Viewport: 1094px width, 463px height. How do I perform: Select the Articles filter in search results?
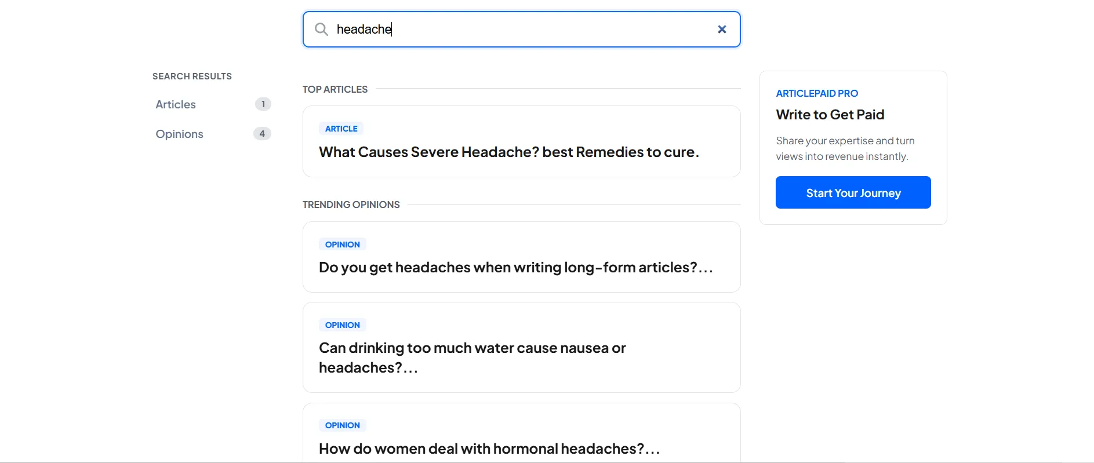tap(175, 104)
